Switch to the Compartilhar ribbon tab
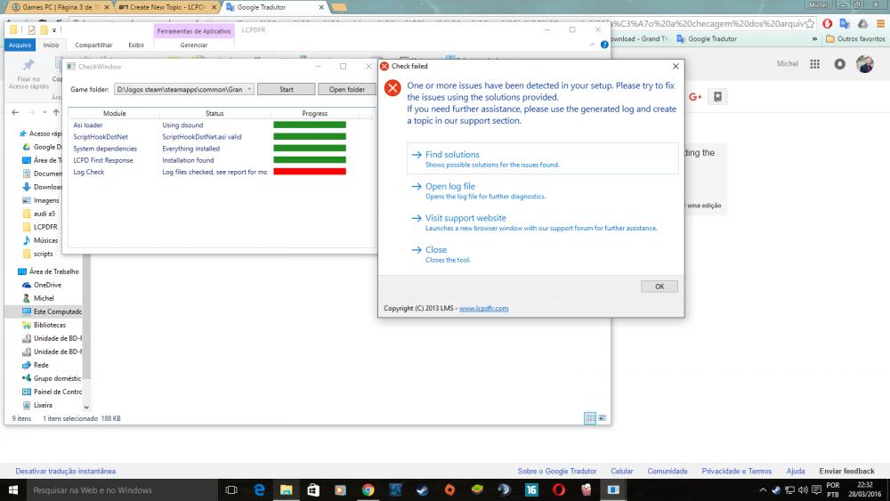The height and width of the screenshot is (501, 890). [x=93, y=44]
